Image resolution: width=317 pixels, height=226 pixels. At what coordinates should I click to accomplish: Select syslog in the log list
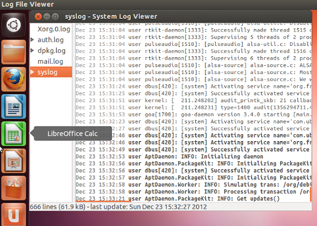click(51, 72)
